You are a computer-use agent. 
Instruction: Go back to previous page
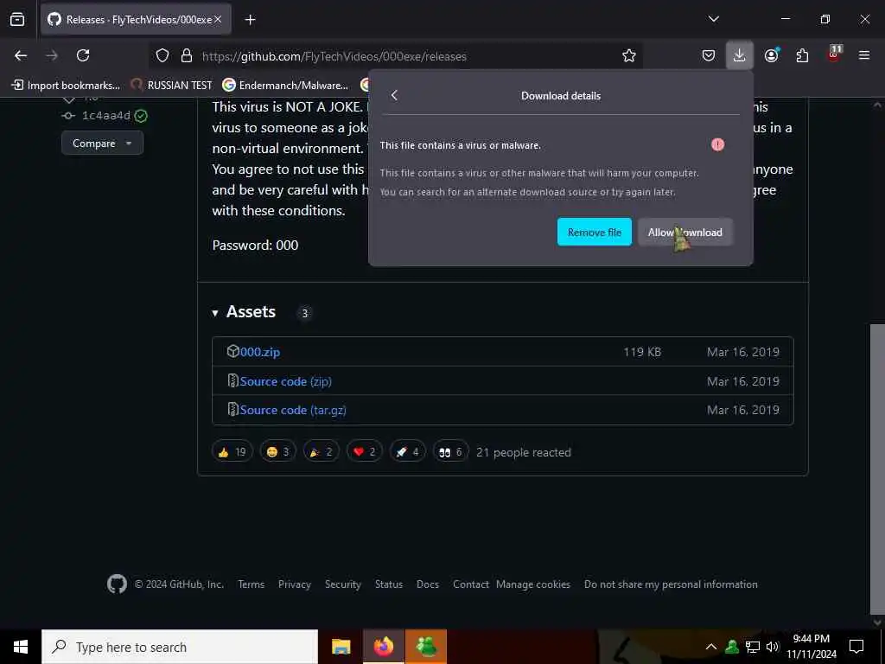(x=21, y=55)
